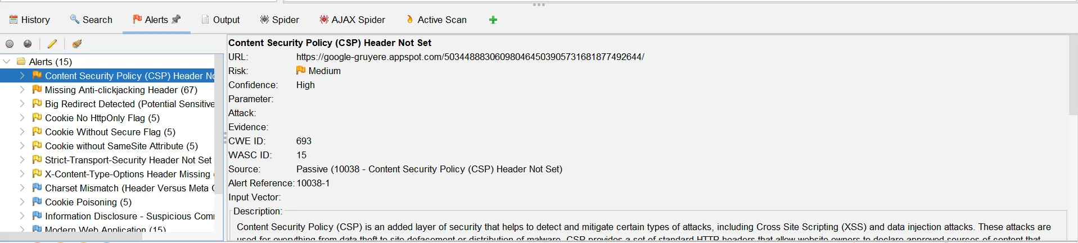Click the pencil icon to edit the alert
The height and width of the screenshot is (243, 1078).
52,44
